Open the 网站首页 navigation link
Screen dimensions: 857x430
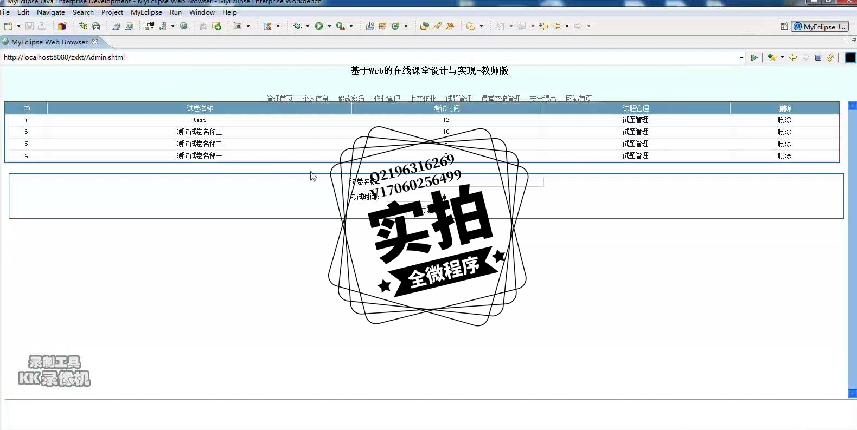click(x=579, y=99)
